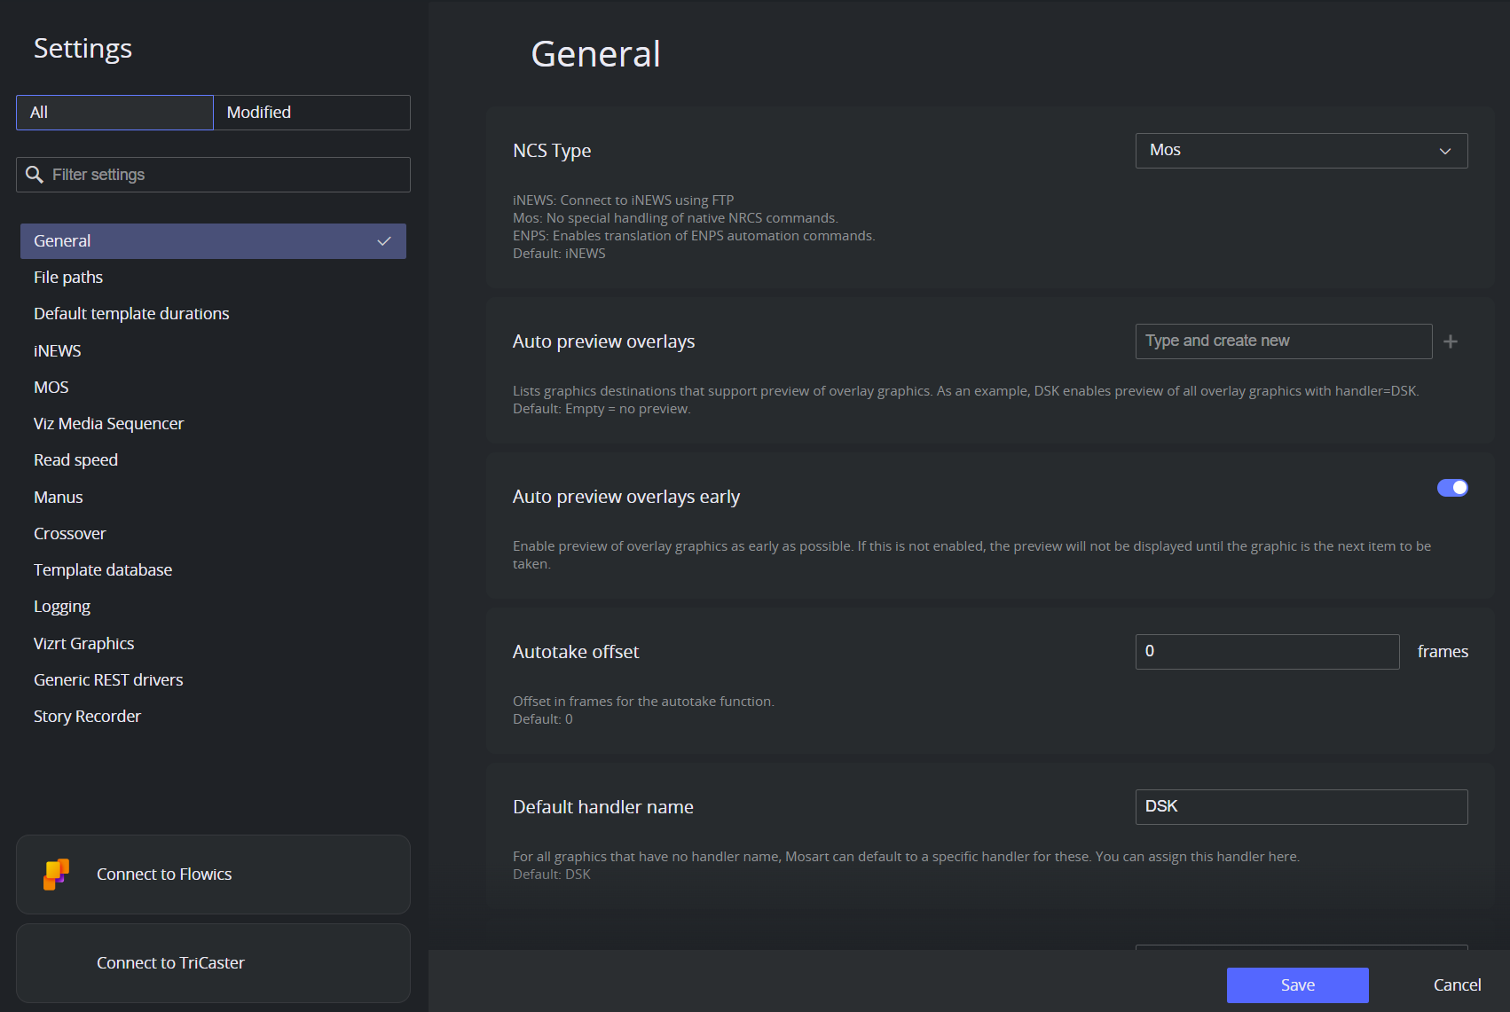Image resolution: width=1510 pixels, height=1012 pixels.
Task: Select the All settings tab
Action: (x=114, y=113)
